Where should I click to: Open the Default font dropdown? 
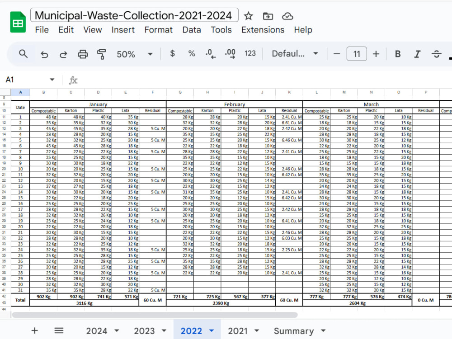295,54
